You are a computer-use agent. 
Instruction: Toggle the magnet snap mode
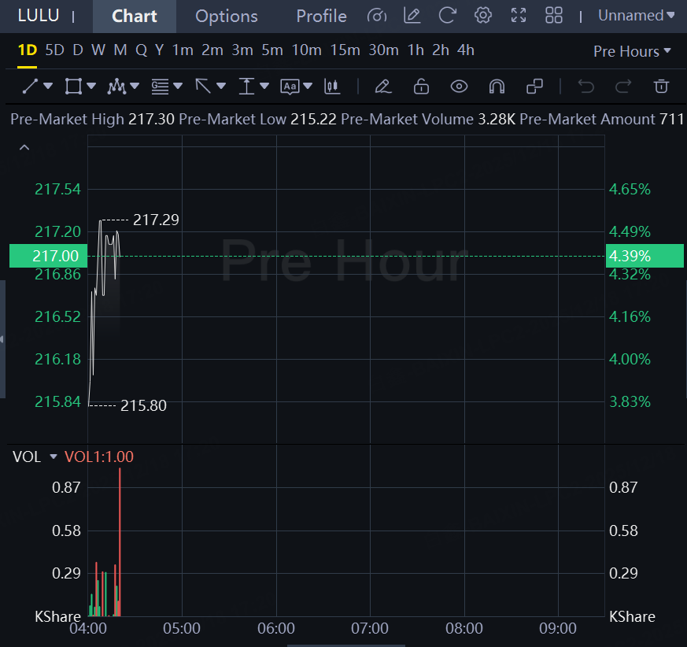pyautogui.click(x=497, y=86)
